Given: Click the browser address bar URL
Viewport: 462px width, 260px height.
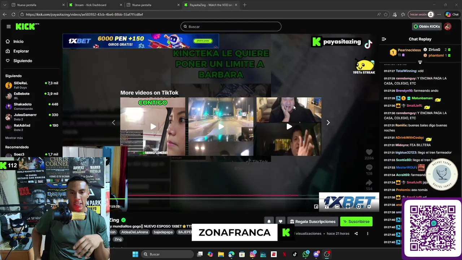Looking at the screenshot, I should [84, 14].
